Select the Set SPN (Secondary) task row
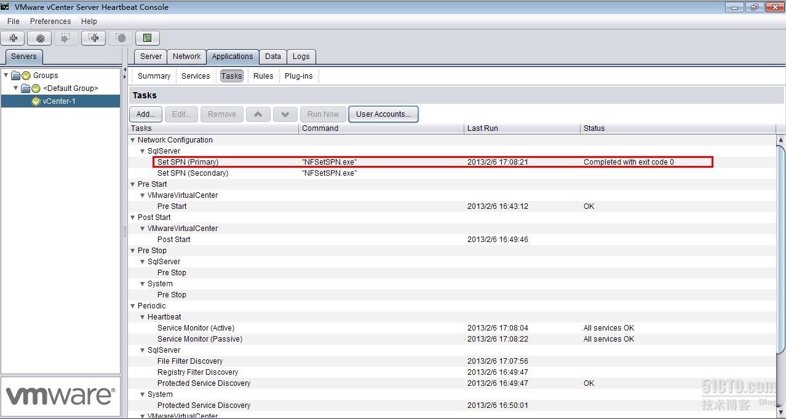 (x=452, y=173)
